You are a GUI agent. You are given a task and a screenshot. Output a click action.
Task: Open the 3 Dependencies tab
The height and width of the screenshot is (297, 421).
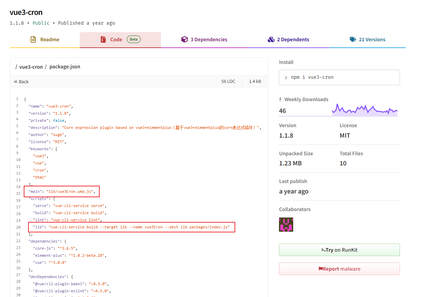[x=204, y=40]
